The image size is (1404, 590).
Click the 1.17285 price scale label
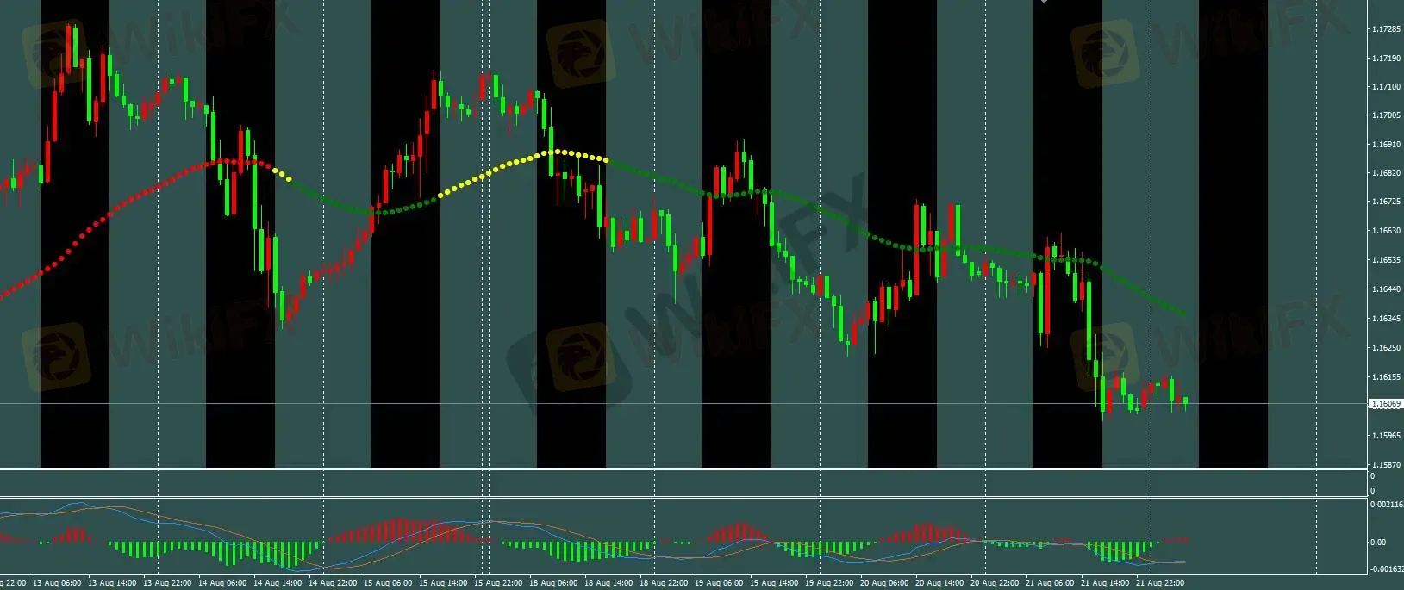click(1384, 29)
